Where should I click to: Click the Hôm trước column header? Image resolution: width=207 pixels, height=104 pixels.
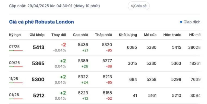tap(172, 35)
